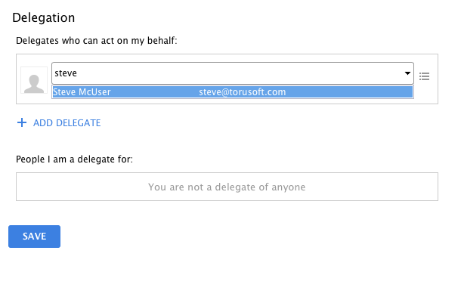Click the black triangle in the steve field
This screenshot has height=300, width=461.
point(407,73)
